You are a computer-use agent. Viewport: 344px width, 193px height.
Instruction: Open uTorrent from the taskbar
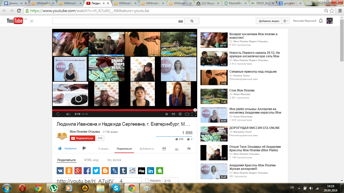[x=53, y=188]
